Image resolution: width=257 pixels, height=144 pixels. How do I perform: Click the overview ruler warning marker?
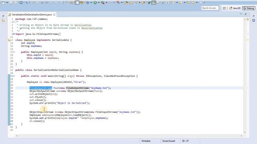tap(248, 40)
